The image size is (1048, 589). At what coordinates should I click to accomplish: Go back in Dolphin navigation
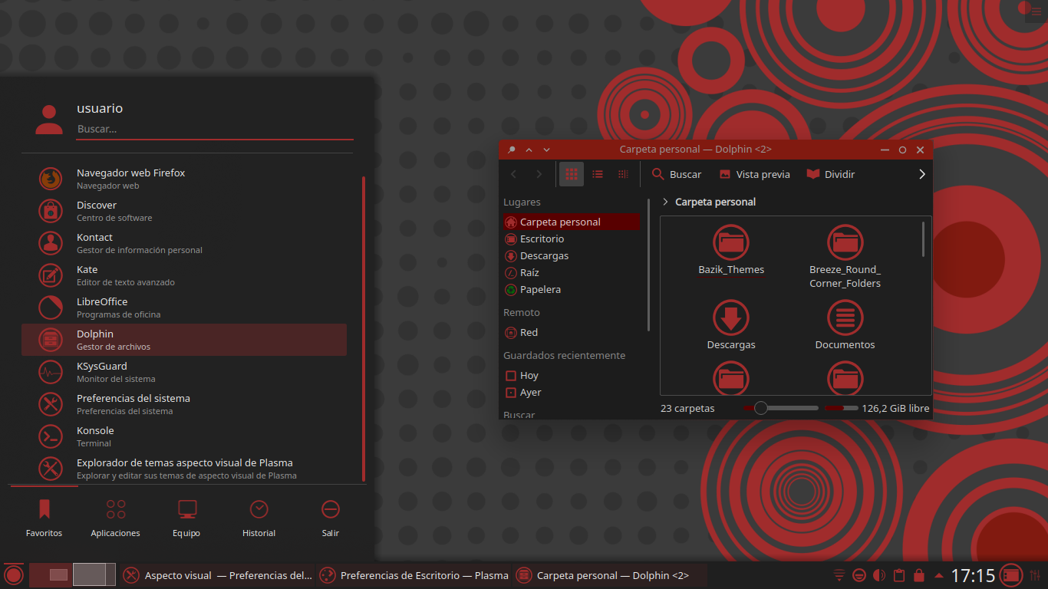point(513,174)
